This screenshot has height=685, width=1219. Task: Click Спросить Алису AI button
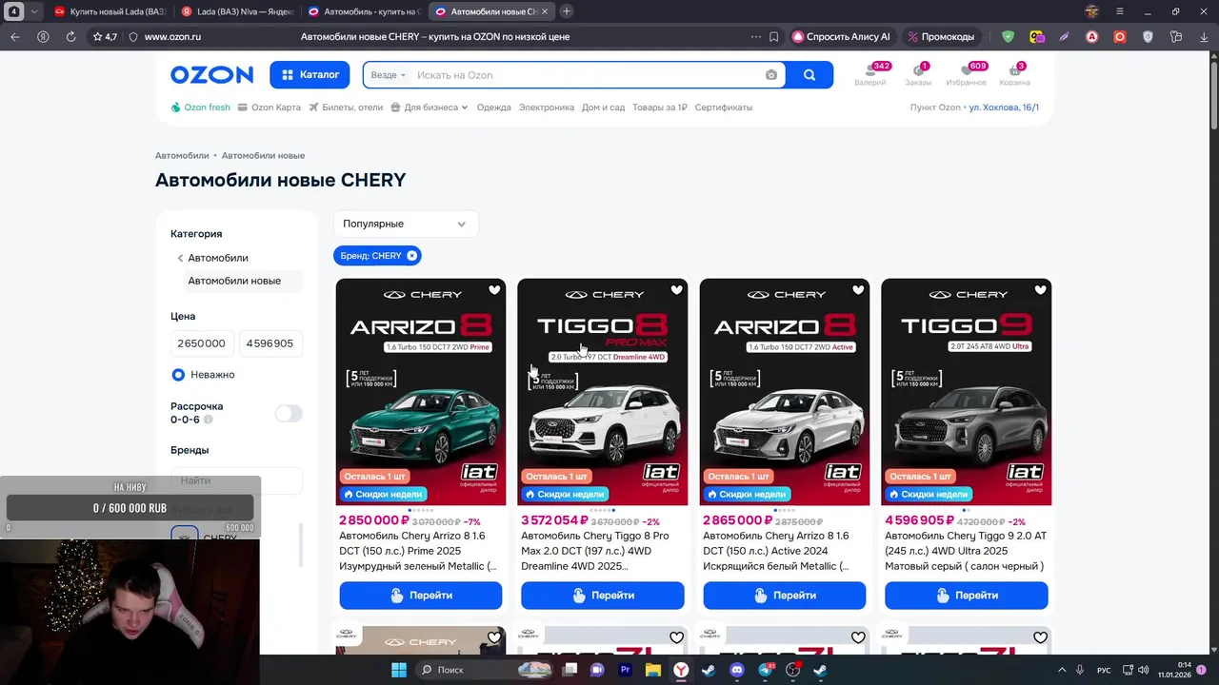842,37
